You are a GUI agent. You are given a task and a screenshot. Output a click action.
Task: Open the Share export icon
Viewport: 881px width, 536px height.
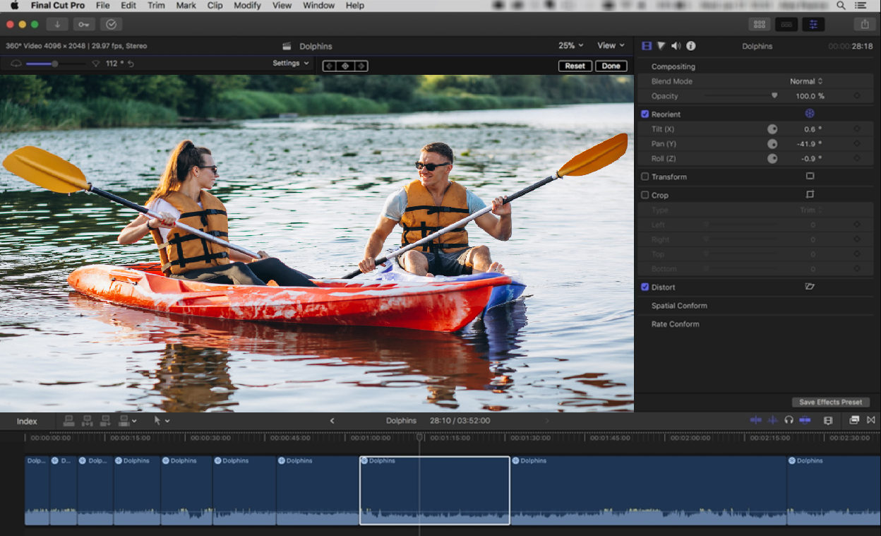tap(865, 24)
